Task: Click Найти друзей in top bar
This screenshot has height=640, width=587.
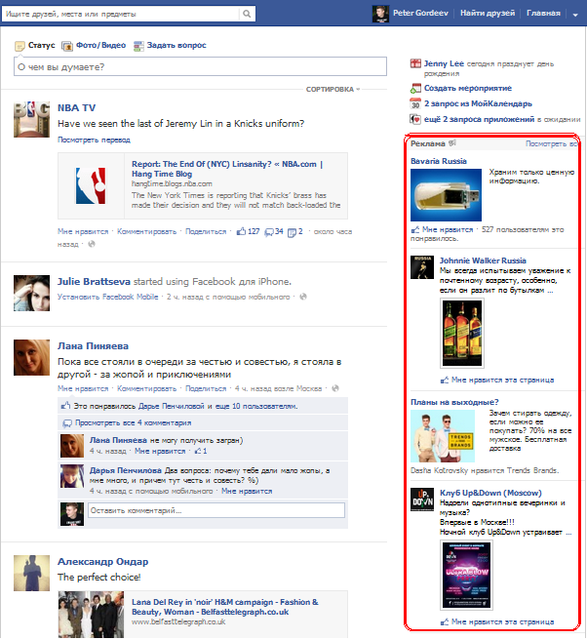Action: pos(488,13)
